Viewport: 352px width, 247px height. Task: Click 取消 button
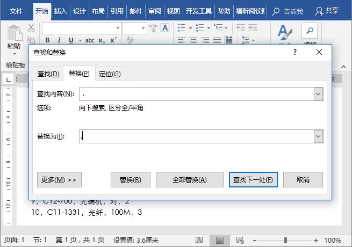(x=303, y=180)
